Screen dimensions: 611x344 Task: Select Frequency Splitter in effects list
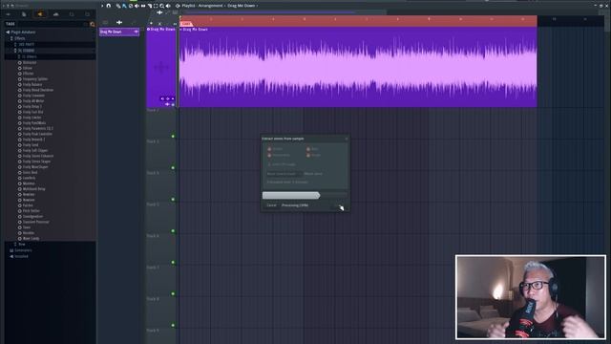(34, 78)
